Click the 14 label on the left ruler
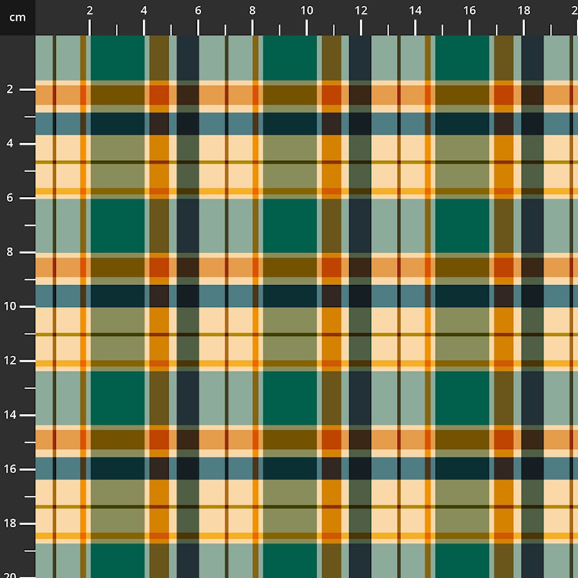Screen dimensions: 578x578 click(x=10, y=415)
